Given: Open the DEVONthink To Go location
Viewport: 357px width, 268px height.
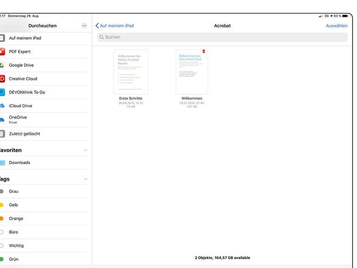Looking at the screenshot, I should 44,92.
